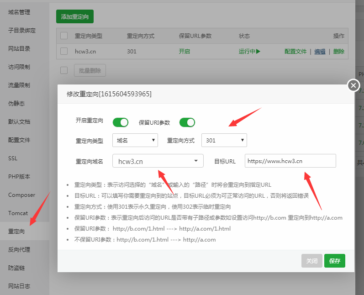Close the redirect edit dialog with X icon
364x295 pixels.
pos(353,85)
